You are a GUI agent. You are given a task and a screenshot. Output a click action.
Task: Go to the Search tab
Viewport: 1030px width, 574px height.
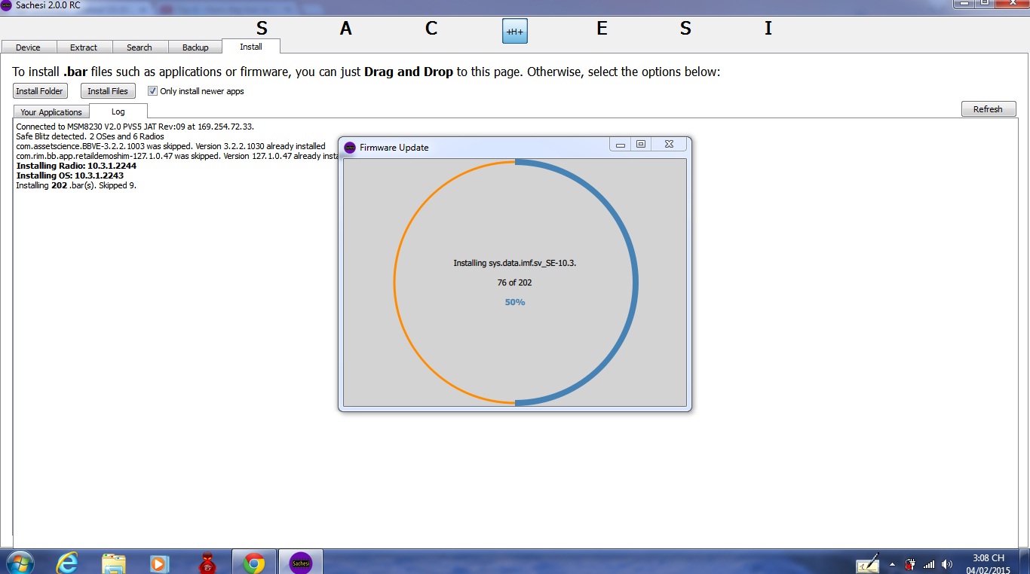139,47
